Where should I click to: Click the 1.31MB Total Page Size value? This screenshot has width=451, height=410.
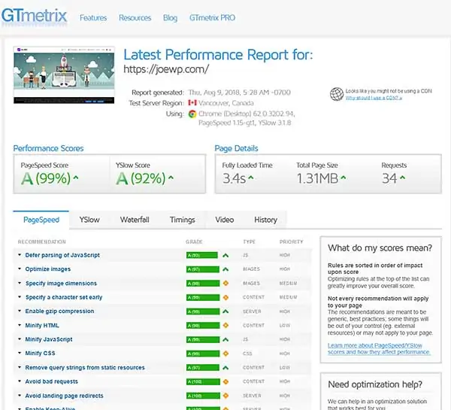pos(317,178)
